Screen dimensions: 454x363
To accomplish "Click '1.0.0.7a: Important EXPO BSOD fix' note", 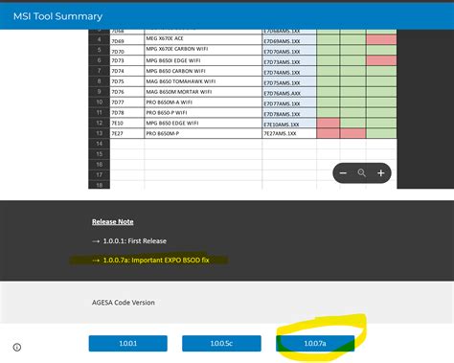I will (x=156, y=261).
